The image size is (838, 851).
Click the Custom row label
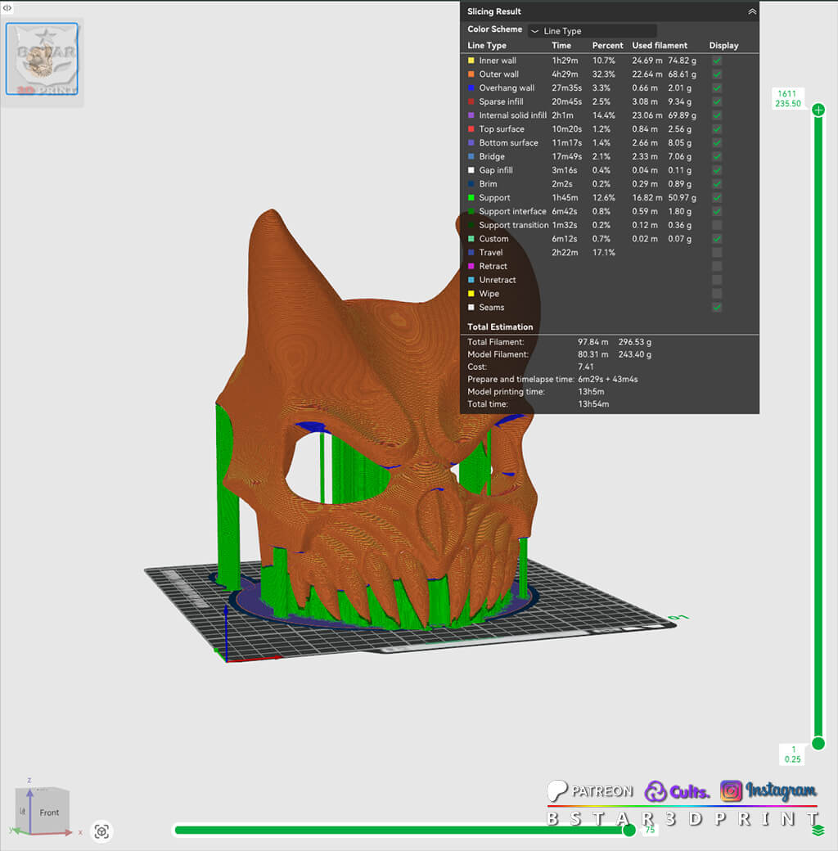pyautogui.click(x=494, y=239)
